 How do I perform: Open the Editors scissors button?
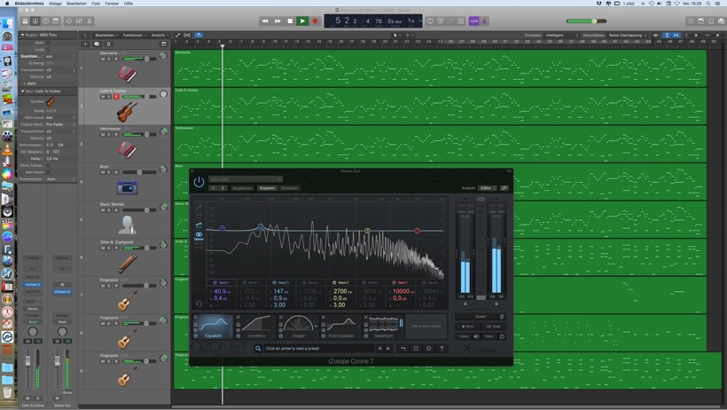(x=90, y=21)
